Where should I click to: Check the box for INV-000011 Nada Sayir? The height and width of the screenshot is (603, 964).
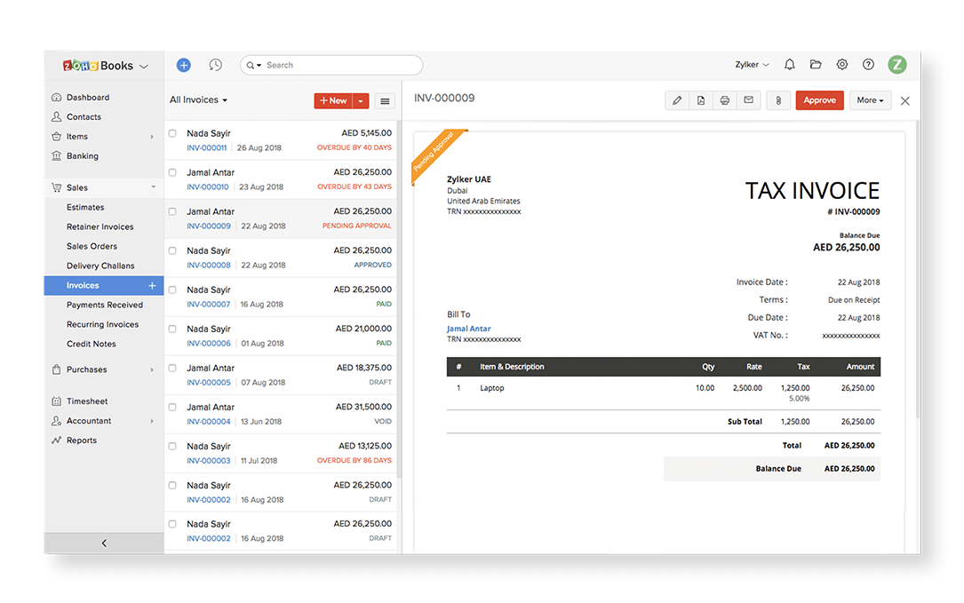(x=172, y=133)
